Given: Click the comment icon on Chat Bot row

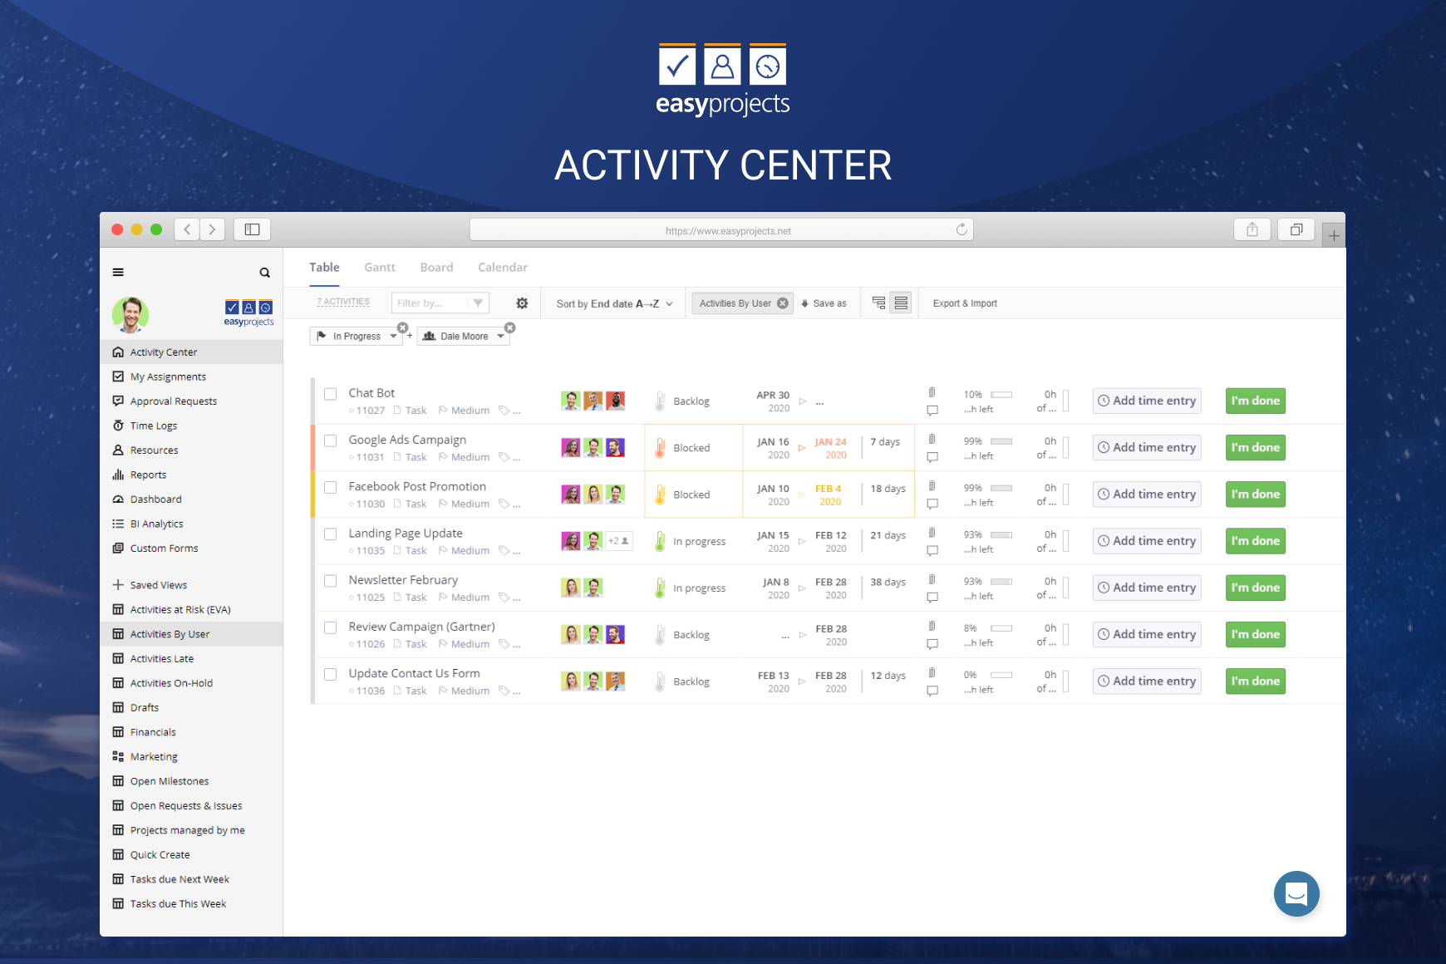Looking at the screenshot, I should point(932,411).
